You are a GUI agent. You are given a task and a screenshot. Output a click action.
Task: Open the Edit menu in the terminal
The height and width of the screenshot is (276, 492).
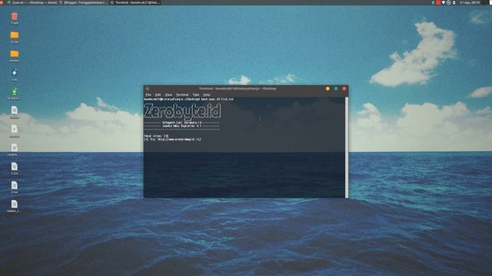click(x=158, y=94)
